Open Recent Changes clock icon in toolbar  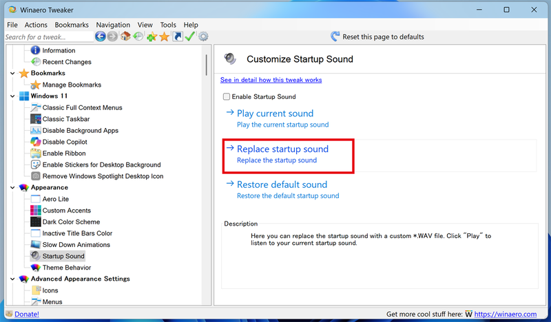click(x=138, y=36)
